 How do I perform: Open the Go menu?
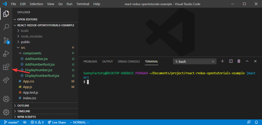60,4
